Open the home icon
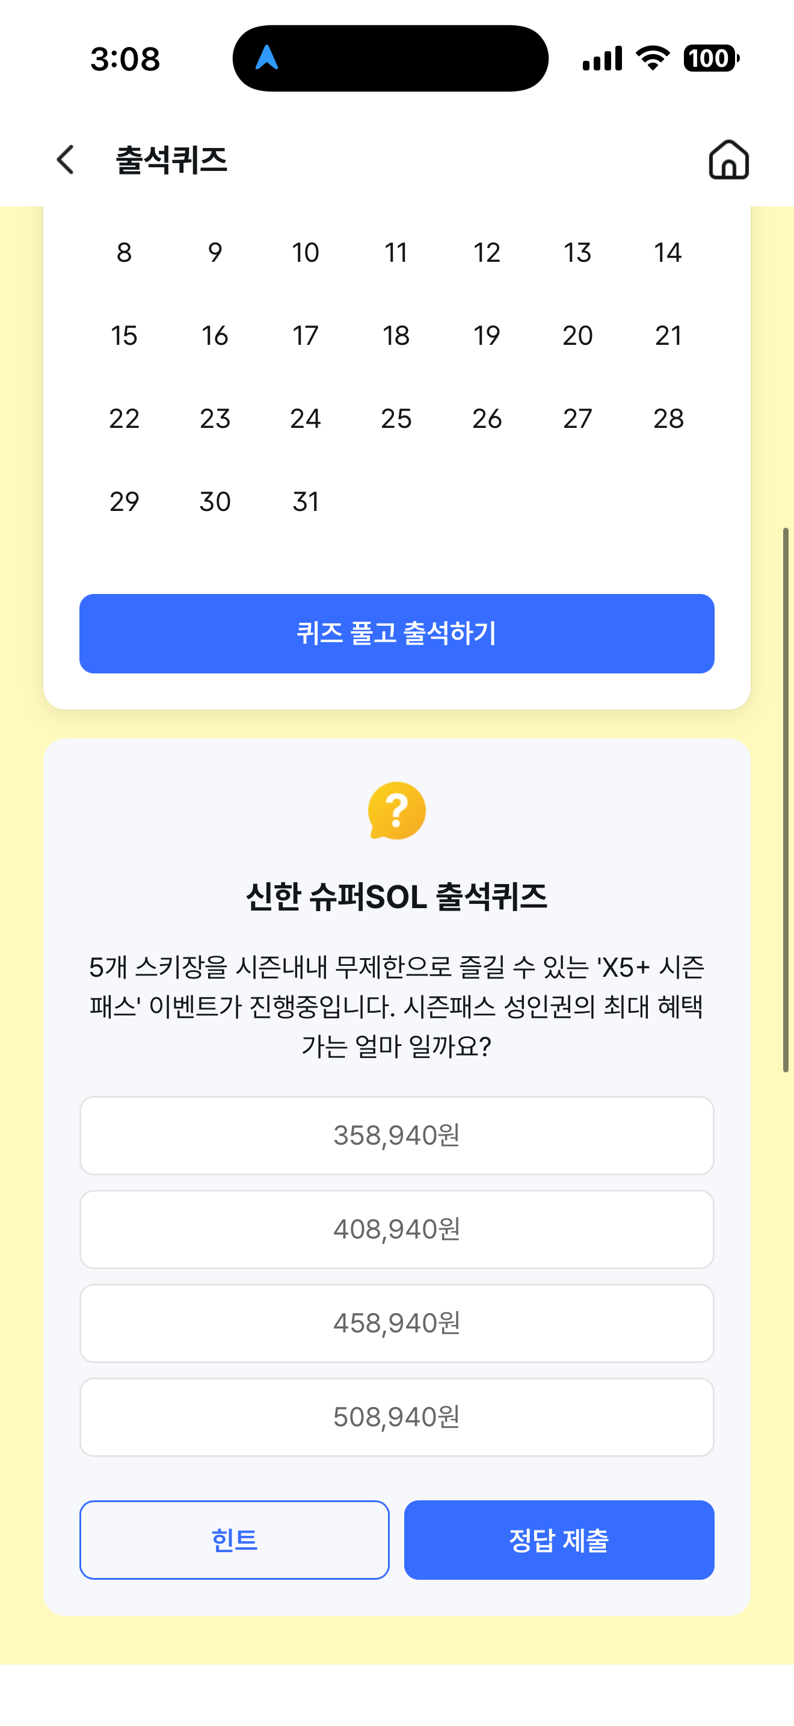 (x=728, y=159)
